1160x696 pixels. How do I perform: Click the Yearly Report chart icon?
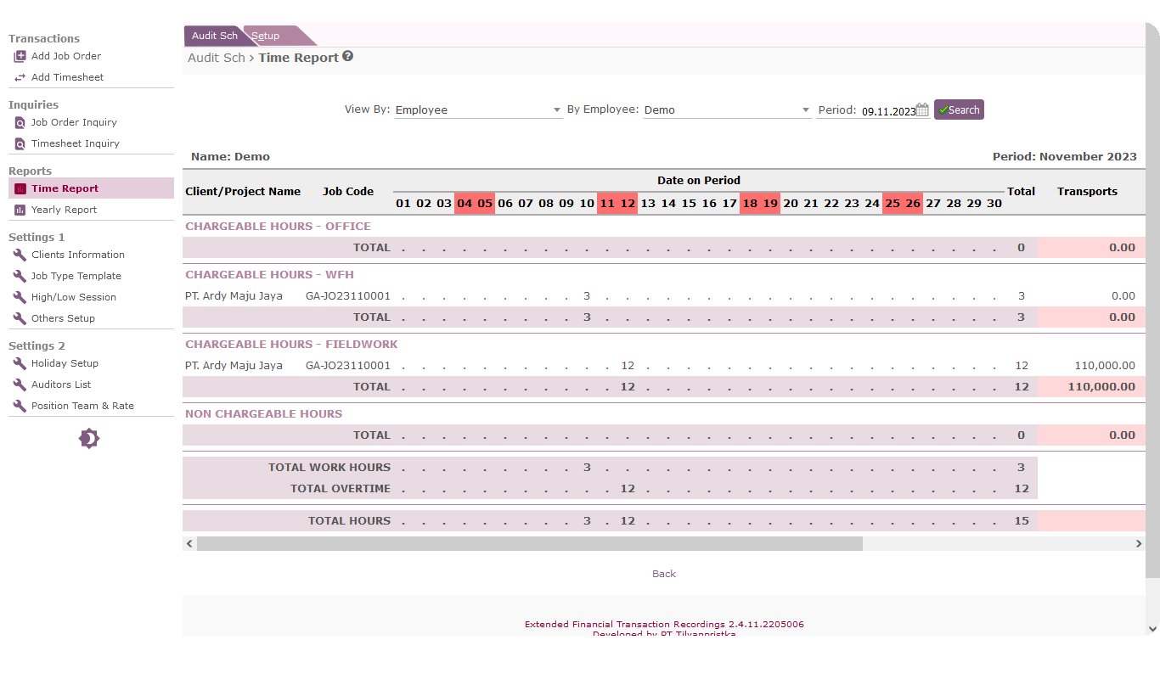point(20,210)
